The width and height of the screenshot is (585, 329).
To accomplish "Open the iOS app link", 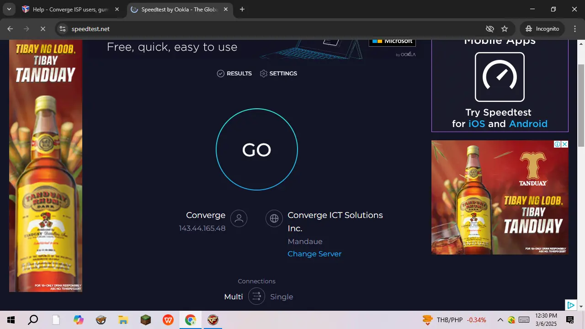I will click(x=477, y=124).
